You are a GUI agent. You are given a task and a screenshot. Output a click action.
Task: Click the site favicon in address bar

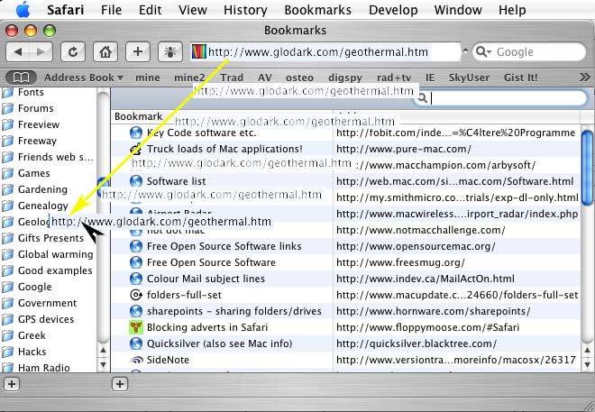(199, 51)
